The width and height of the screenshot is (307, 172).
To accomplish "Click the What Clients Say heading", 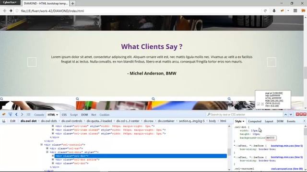I will tap(152, 47).
